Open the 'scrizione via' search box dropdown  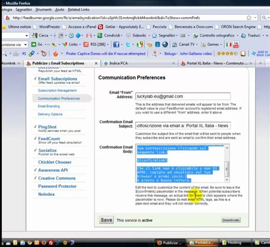(x=25, y=45)
